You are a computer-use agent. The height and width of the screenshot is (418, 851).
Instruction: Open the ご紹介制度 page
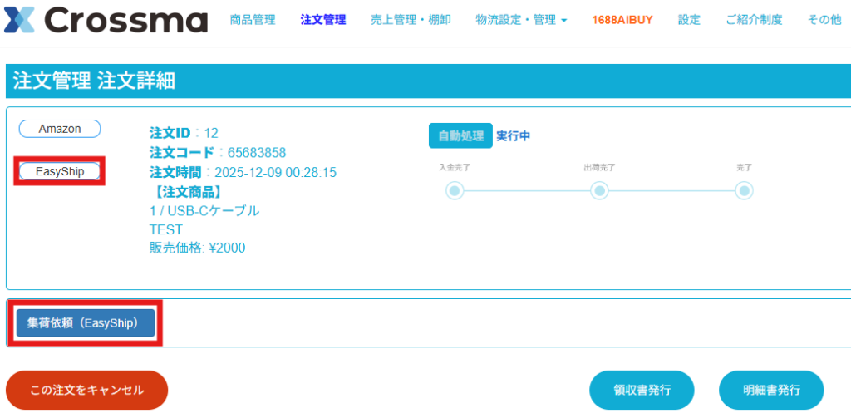(754, 20)
